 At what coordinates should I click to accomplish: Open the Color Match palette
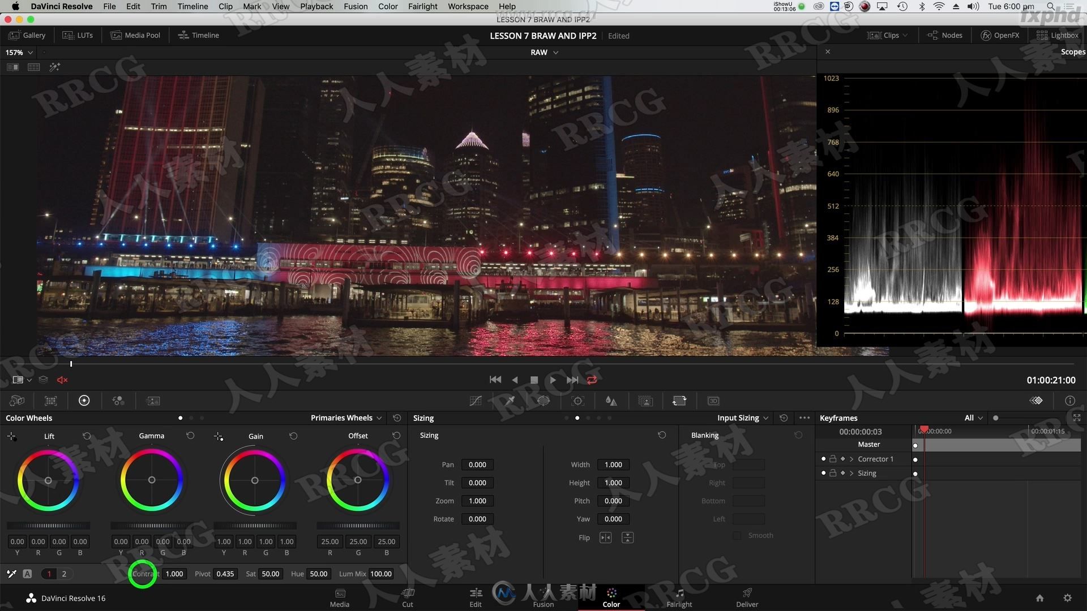51,401
